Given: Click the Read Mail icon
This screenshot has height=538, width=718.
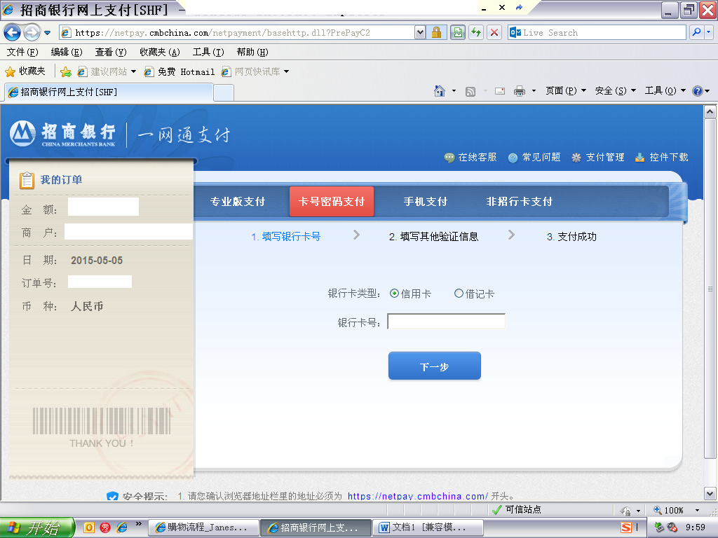Looking at the screenshot, I should pos(500,91).
